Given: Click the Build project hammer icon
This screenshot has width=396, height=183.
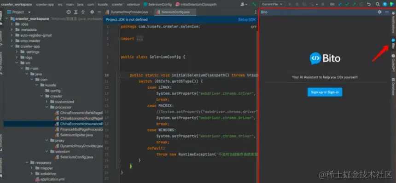Looking at the screenshot, I should click(254, 4).
